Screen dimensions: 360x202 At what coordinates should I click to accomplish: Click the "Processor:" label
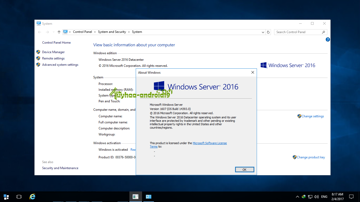click(x=106, y=84)
